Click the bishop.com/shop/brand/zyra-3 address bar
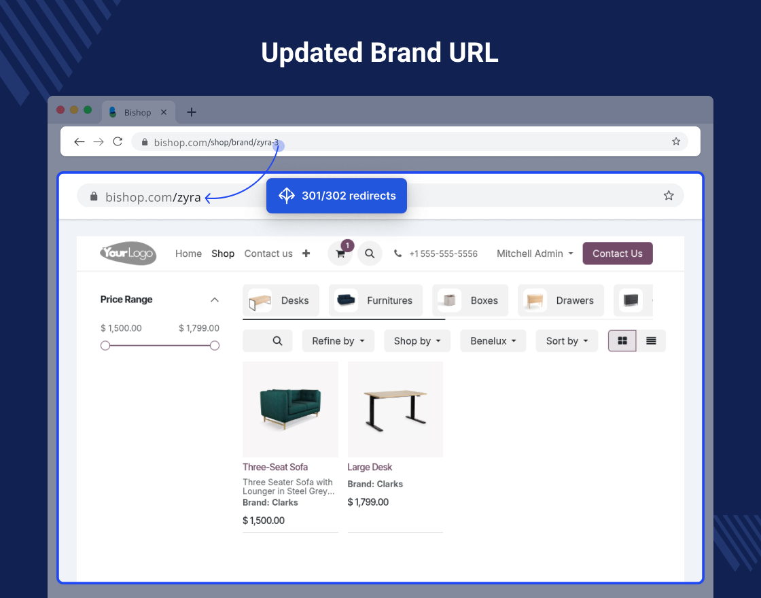Image resolution: width=761 pixels, height=598 pixels. click(x=409, y=142)
